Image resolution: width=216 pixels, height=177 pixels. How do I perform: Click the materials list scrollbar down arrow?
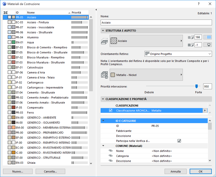point(91,163)
